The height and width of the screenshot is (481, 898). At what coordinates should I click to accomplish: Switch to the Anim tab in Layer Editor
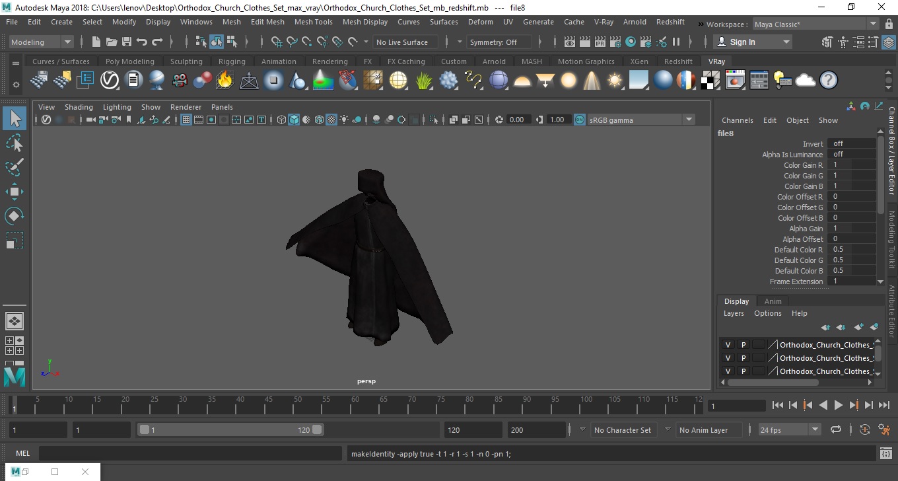pyautogui.click(x=773, y=301)
